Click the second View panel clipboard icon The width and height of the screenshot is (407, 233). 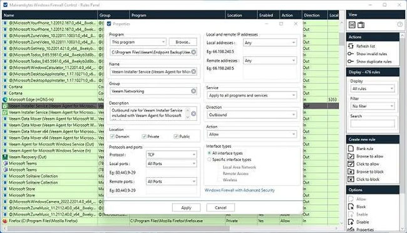tap(361, 24)
